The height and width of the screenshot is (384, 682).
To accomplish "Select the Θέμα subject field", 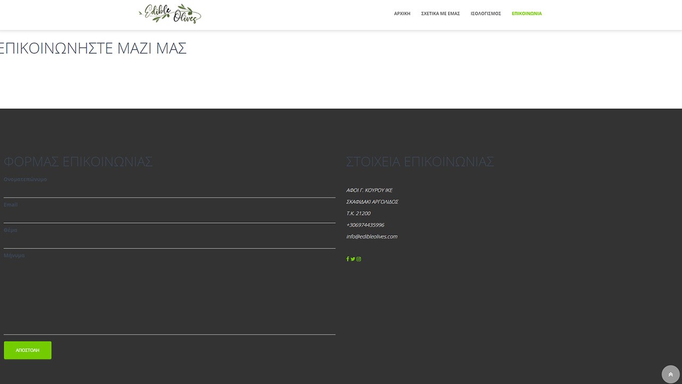I will coord(169,242).
